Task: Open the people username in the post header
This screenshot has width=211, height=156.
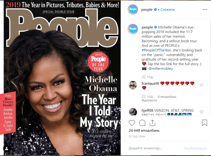Action: click(x=147, y=10)
